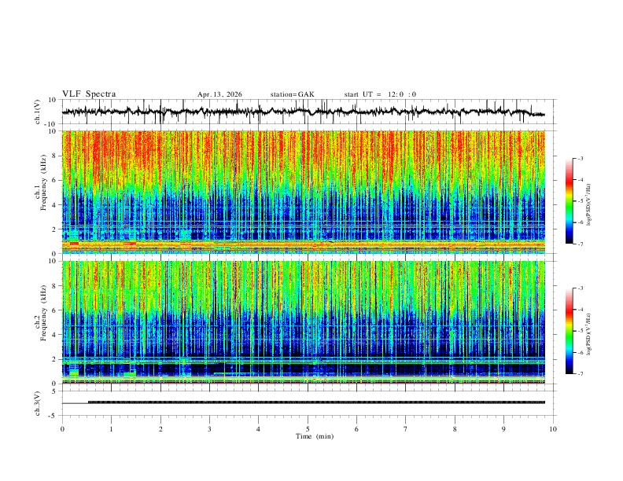Click the 'start UT = 12:0 :0' text
623x481 pixels.
(380, 94)
